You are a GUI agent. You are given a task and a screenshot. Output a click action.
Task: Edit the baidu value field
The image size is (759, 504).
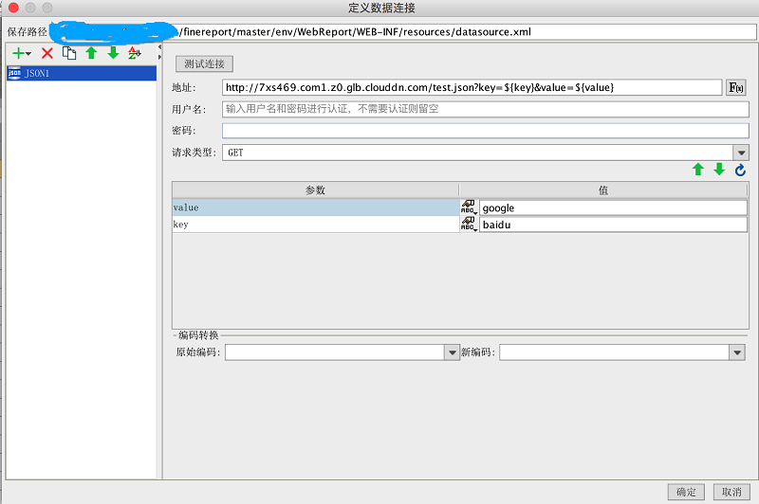pos(613,225)
